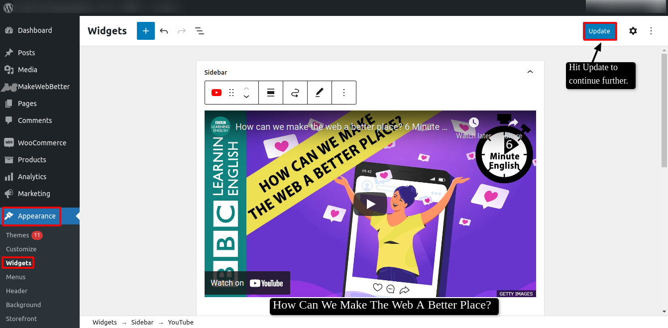Image resolution: width=668 pixels, height=328 pixels.
Task: Open the block inserter with the plus icon
Action: (x=145, y=30)
